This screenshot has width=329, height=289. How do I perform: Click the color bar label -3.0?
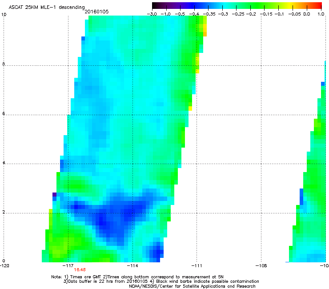tap(152, 14)
